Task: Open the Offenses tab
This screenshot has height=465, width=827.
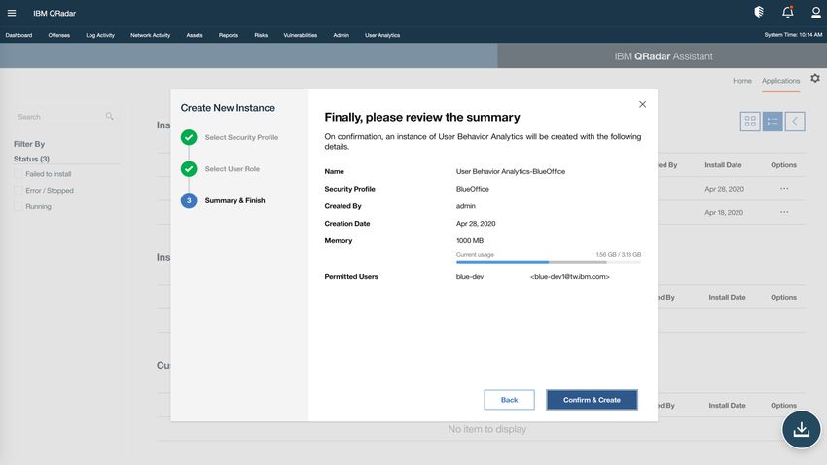Action: click(59, 35)
